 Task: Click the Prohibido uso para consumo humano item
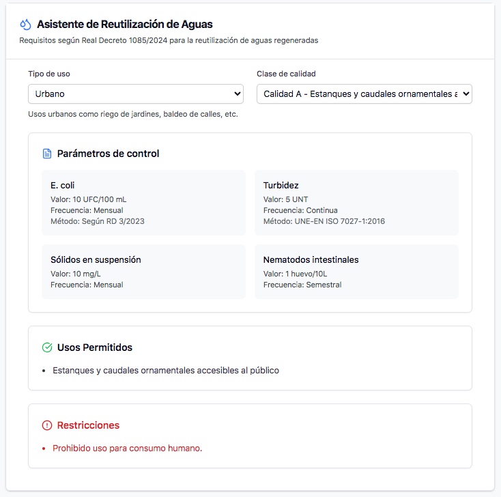click(x=127, y=449)
